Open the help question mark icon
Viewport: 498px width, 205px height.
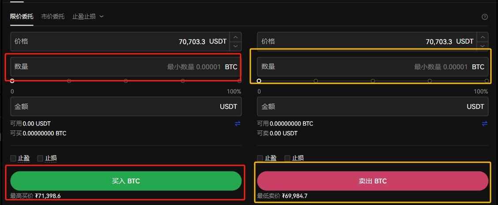point(484,17)
